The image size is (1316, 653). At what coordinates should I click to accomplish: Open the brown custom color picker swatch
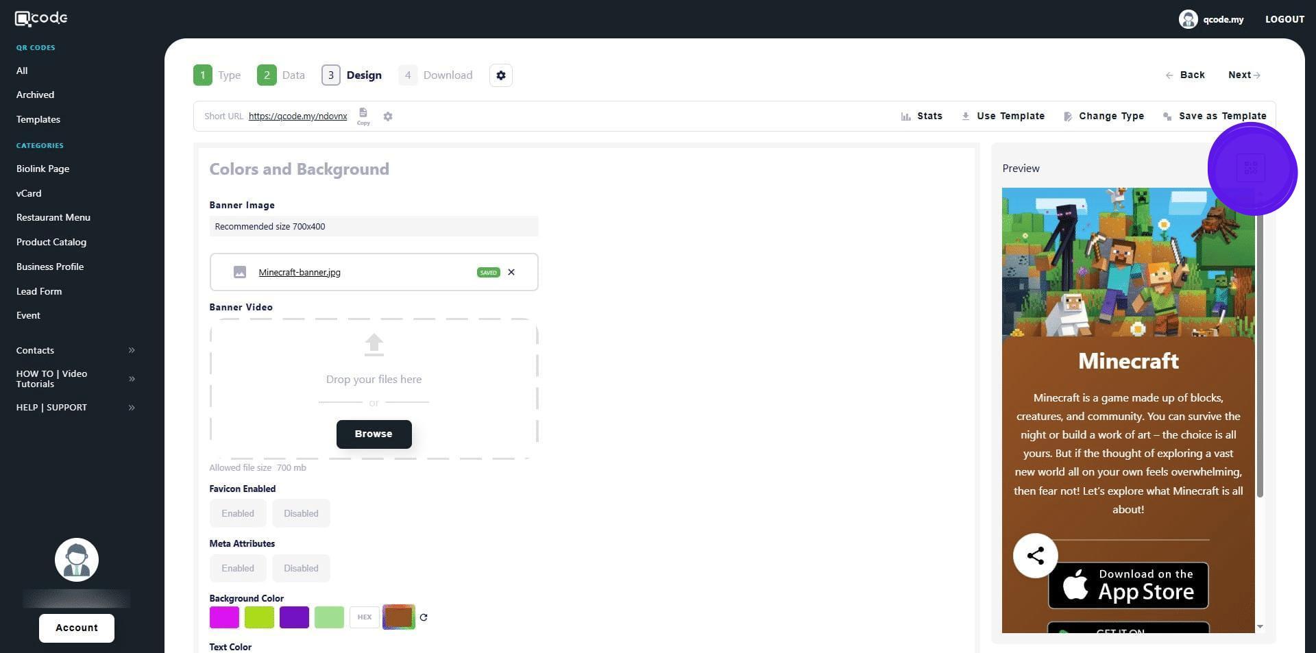tap(399, 617)
